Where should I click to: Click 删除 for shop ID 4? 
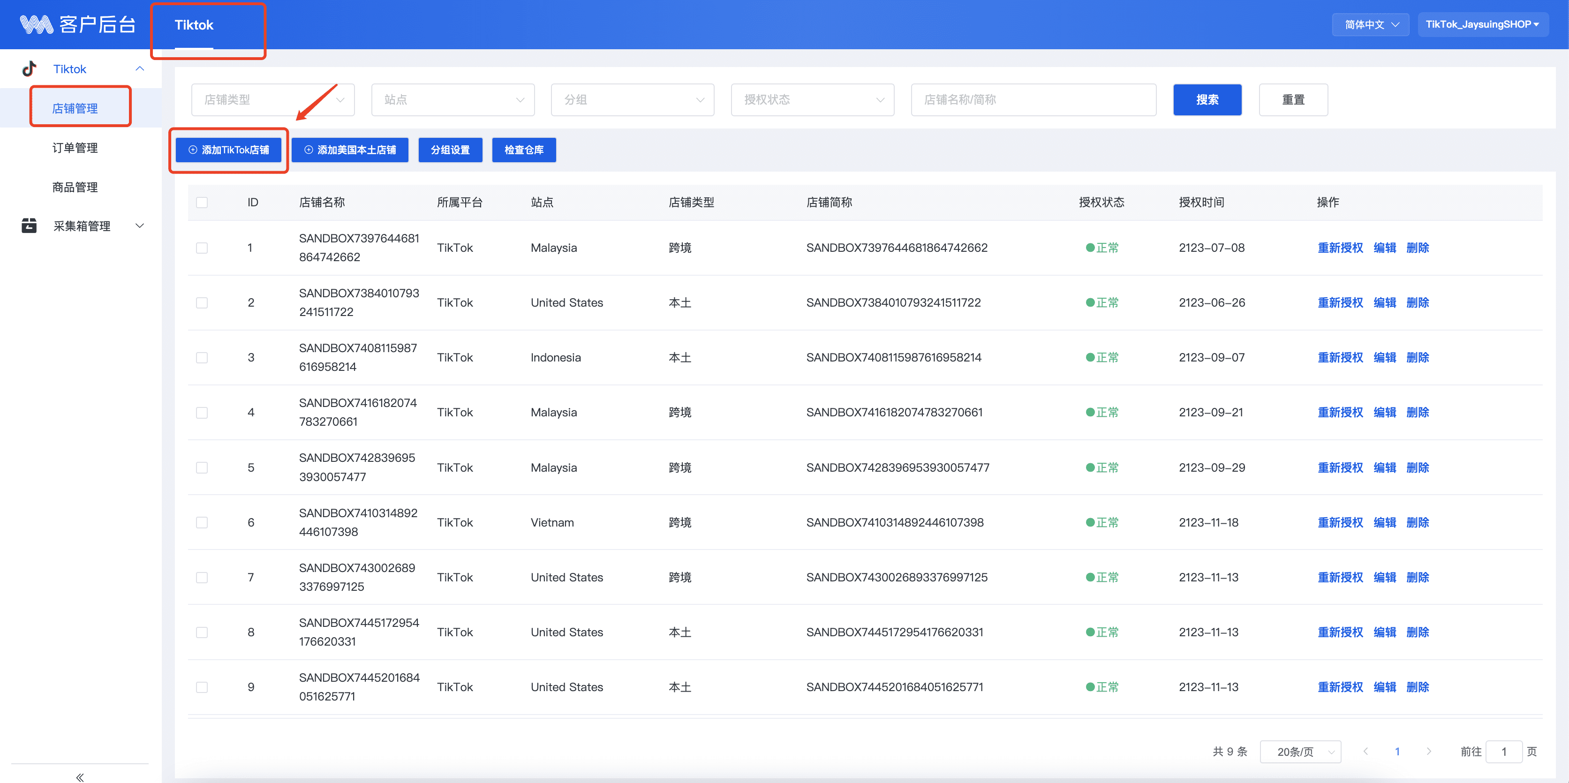click(1418, 412)
